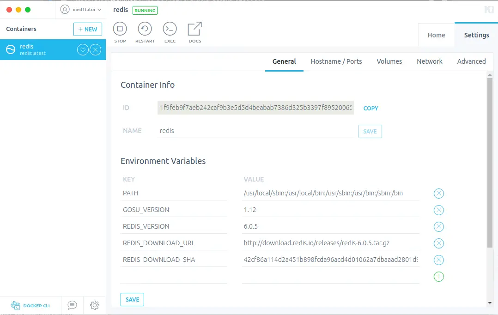Save the environment variables
The image size is (498, 315).
click(132, 299)
